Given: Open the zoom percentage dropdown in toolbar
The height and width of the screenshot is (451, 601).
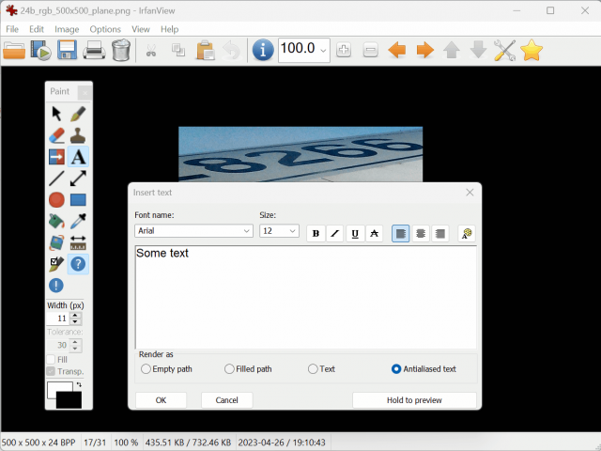Looking at the screenshot, I should [x=323, y=51].
